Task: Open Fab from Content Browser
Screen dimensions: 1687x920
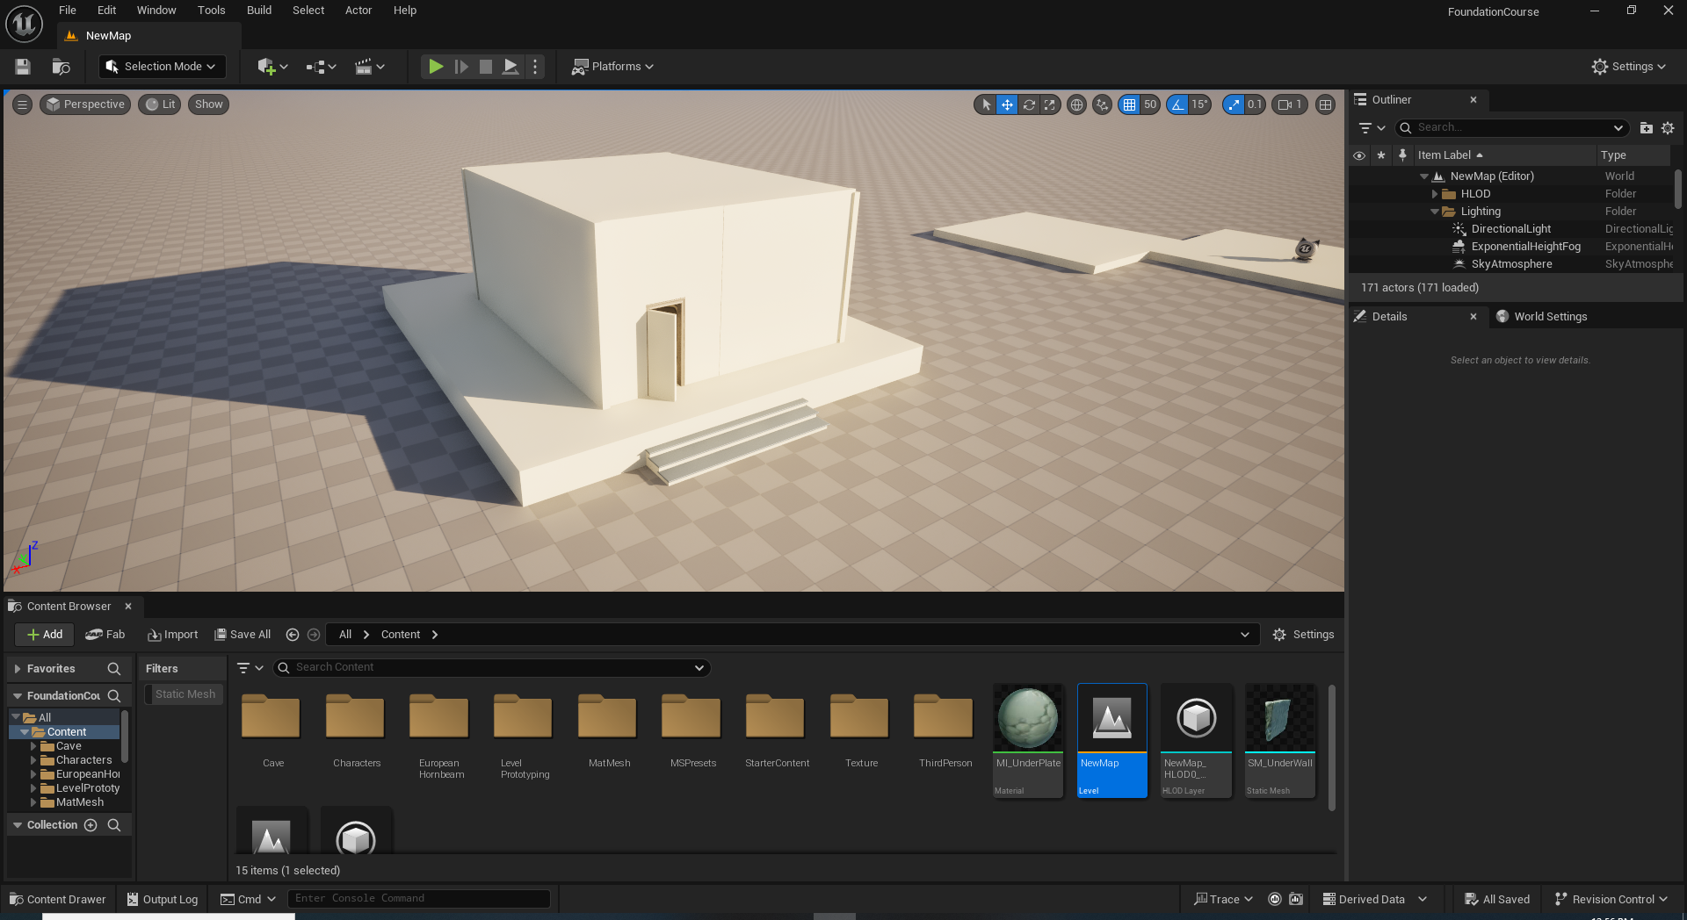Action: tap(105, 635)
